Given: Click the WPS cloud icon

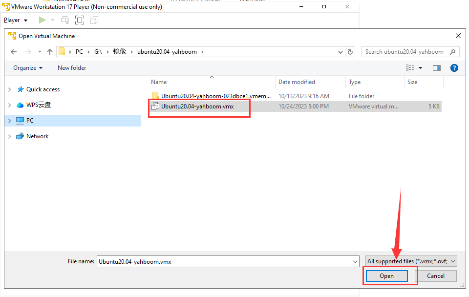Looking at the screenshot, I should (20, 105).
